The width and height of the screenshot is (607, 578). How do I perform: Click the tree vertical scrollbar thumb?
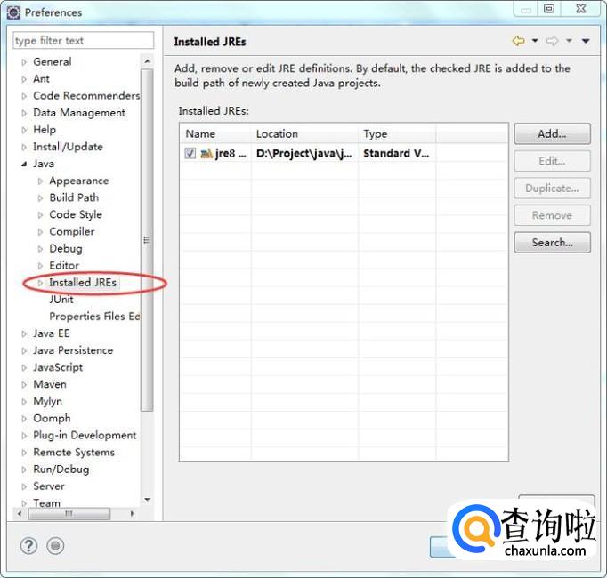[147, 240]
